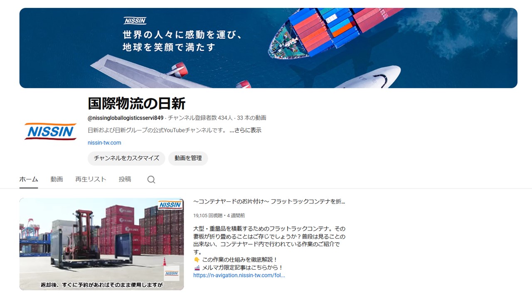Screen dimensions: 532x299
Task: Open nissin-tw.com channel link
Action: pos(104,142)
